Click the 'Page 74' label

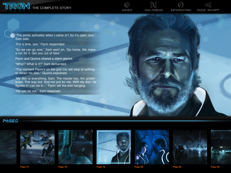tap(25, 167)
